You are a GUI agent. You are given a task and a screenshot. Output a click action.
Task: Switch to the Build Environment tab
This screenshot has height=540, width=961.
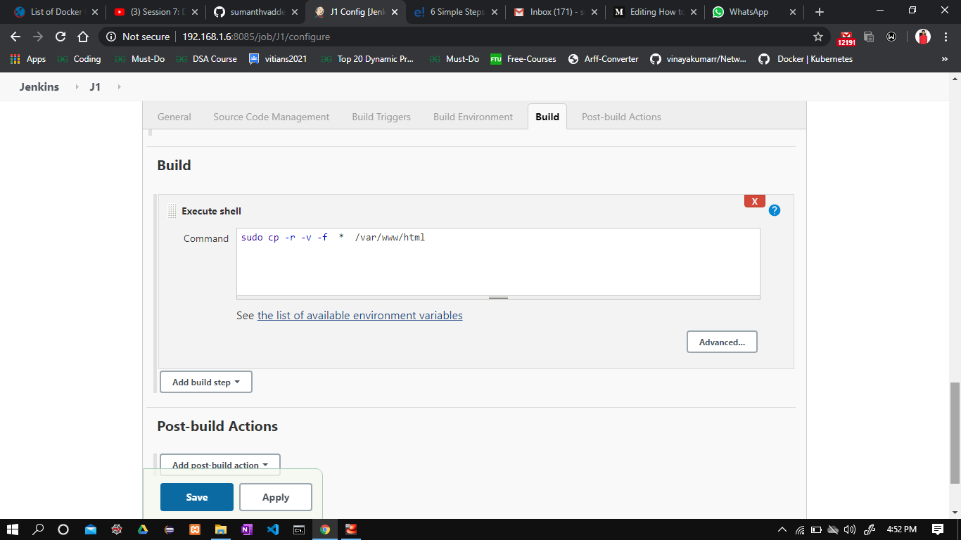(473, 117)
